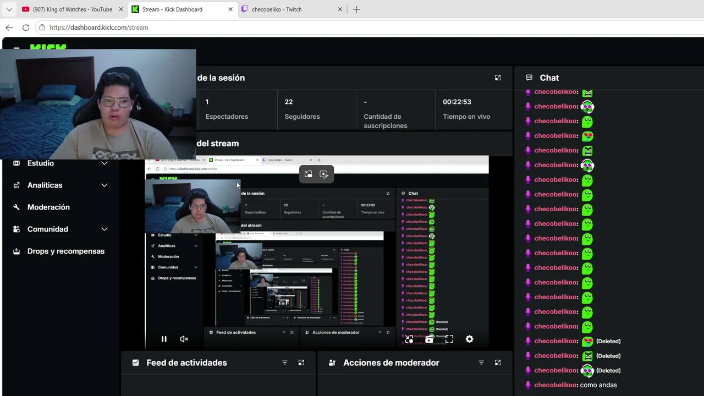The width and height of the screenshot is (704, 396).
Task: Click the Feed de actividades chart icon
Action: pos(136,362)
